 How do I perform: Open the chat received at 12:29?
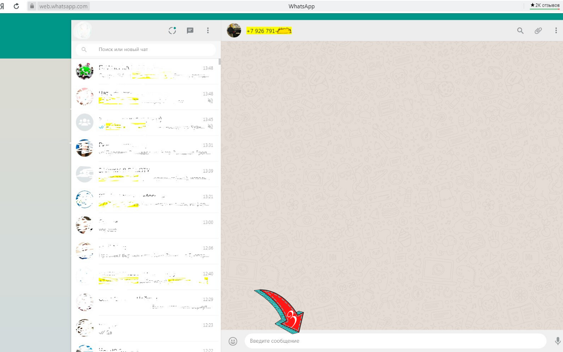(x=146, y=302)
